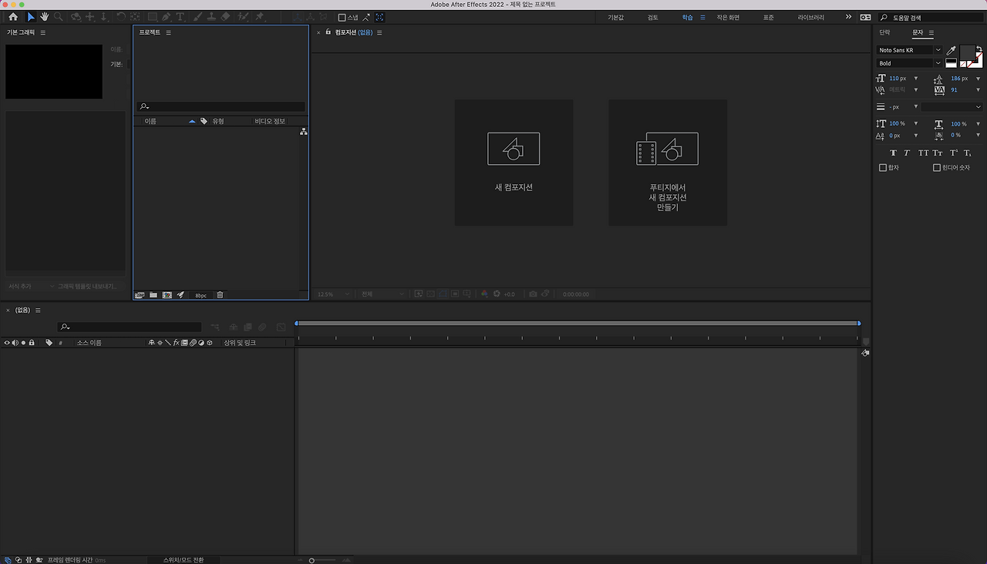Enable the 합자 ligatures checkbox

pyautogui.click(x=884, y=168)
